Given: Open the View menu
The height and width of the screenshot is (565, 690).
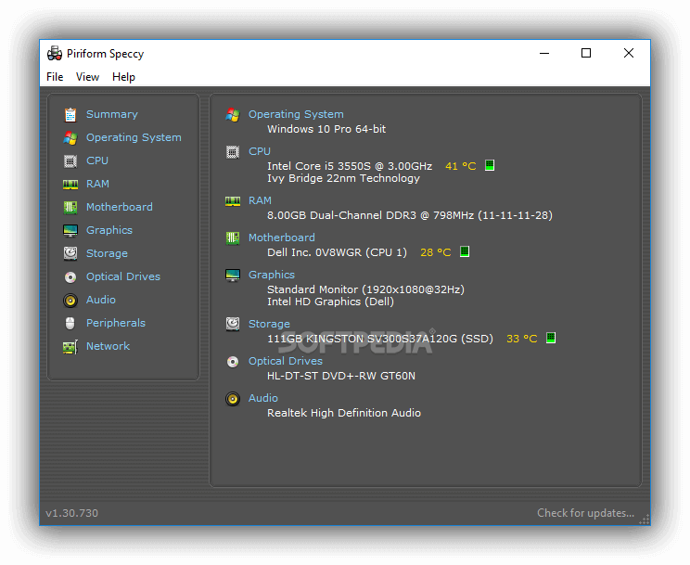Looking at the screenshot, I should (87, 77).
